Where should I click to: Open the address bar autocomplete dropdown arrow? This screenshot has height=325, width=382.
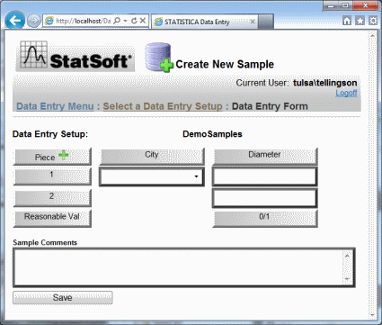point(126,21)
